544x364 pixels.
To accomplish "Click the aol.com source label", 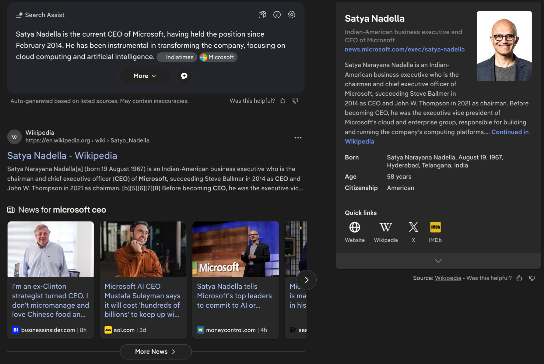I will [124, 330].
